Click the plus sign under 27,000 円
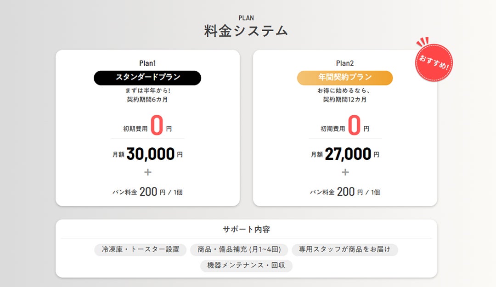 point(345,173)
